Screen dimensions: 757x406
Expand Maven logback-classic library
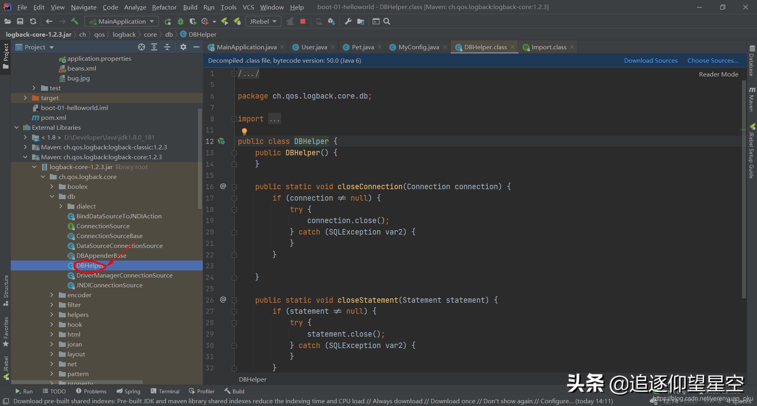[x=25, y=147]
